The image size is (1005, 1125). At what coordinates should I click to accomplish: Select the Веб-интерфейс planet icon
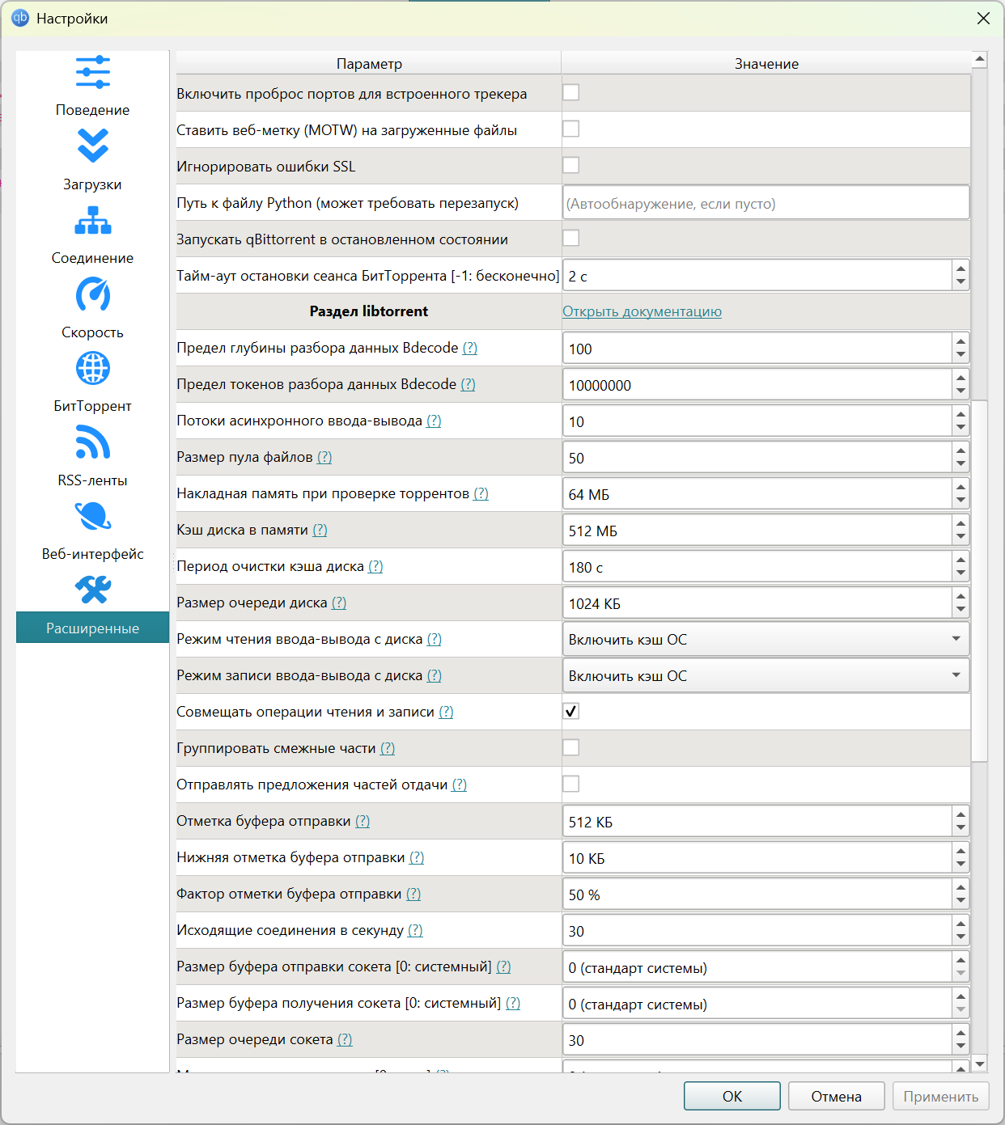pyautogui.click(x=93, y=516)
